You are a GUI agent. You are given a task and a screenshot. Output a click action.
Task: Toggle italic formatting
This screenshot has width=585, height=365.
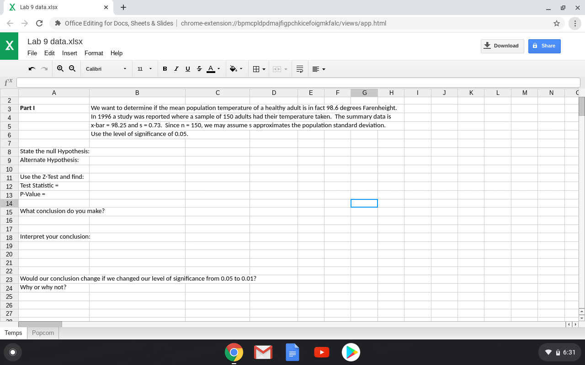pyautogui.click(x=176, y=68)
